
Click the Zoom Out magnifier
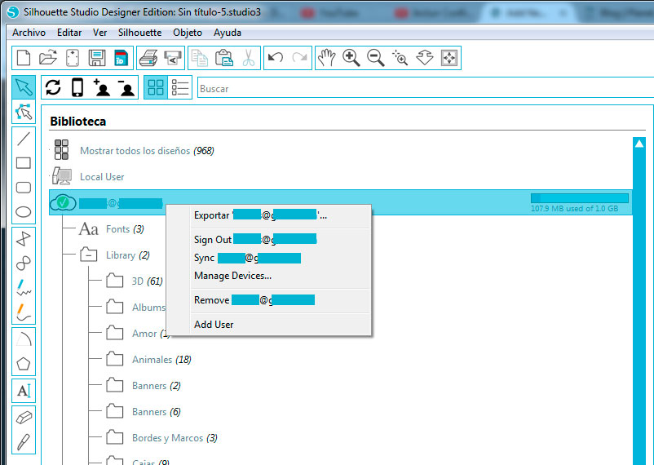coord(375,58)
